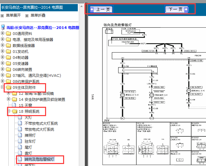Click the document icon for 牌照灯

coord(20,135)
